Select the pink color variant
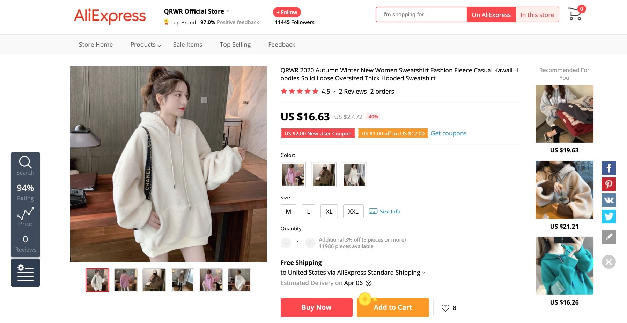This screenshot has width=627, height=323. click(293, 174)
